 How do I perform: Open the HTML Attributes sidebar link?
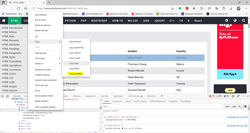(11, 45)
